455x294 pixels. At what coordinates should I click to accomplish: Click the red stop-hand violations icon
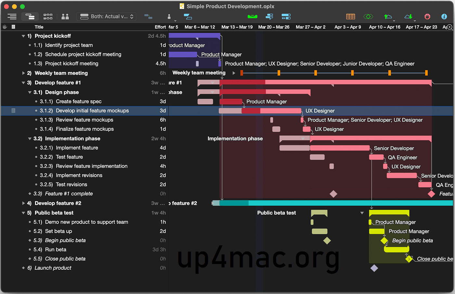tap(428, 16)
